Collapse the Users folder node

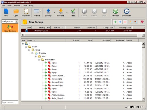26,47
